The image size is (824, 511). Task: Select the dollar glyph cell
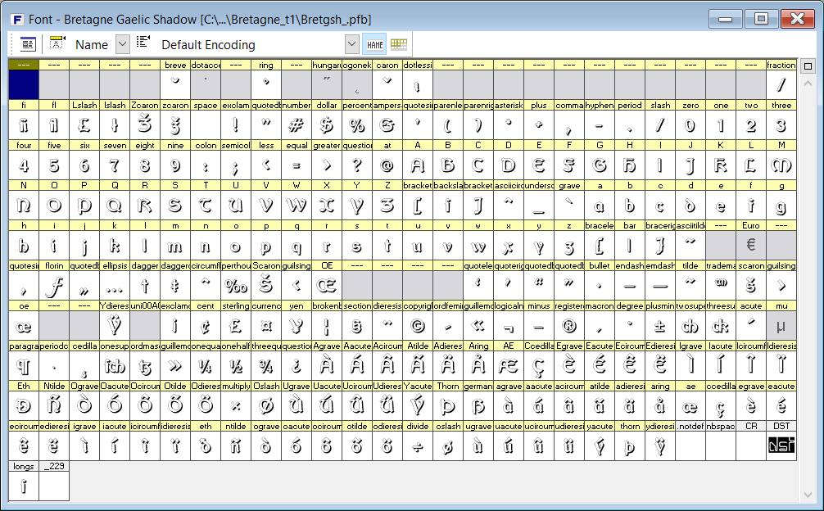pyautogui.click(x=326, y=125)
